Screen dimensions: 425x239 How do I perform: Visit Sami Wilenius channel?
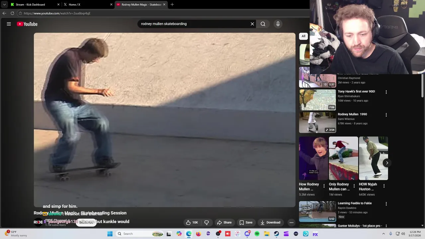[346, 119]
